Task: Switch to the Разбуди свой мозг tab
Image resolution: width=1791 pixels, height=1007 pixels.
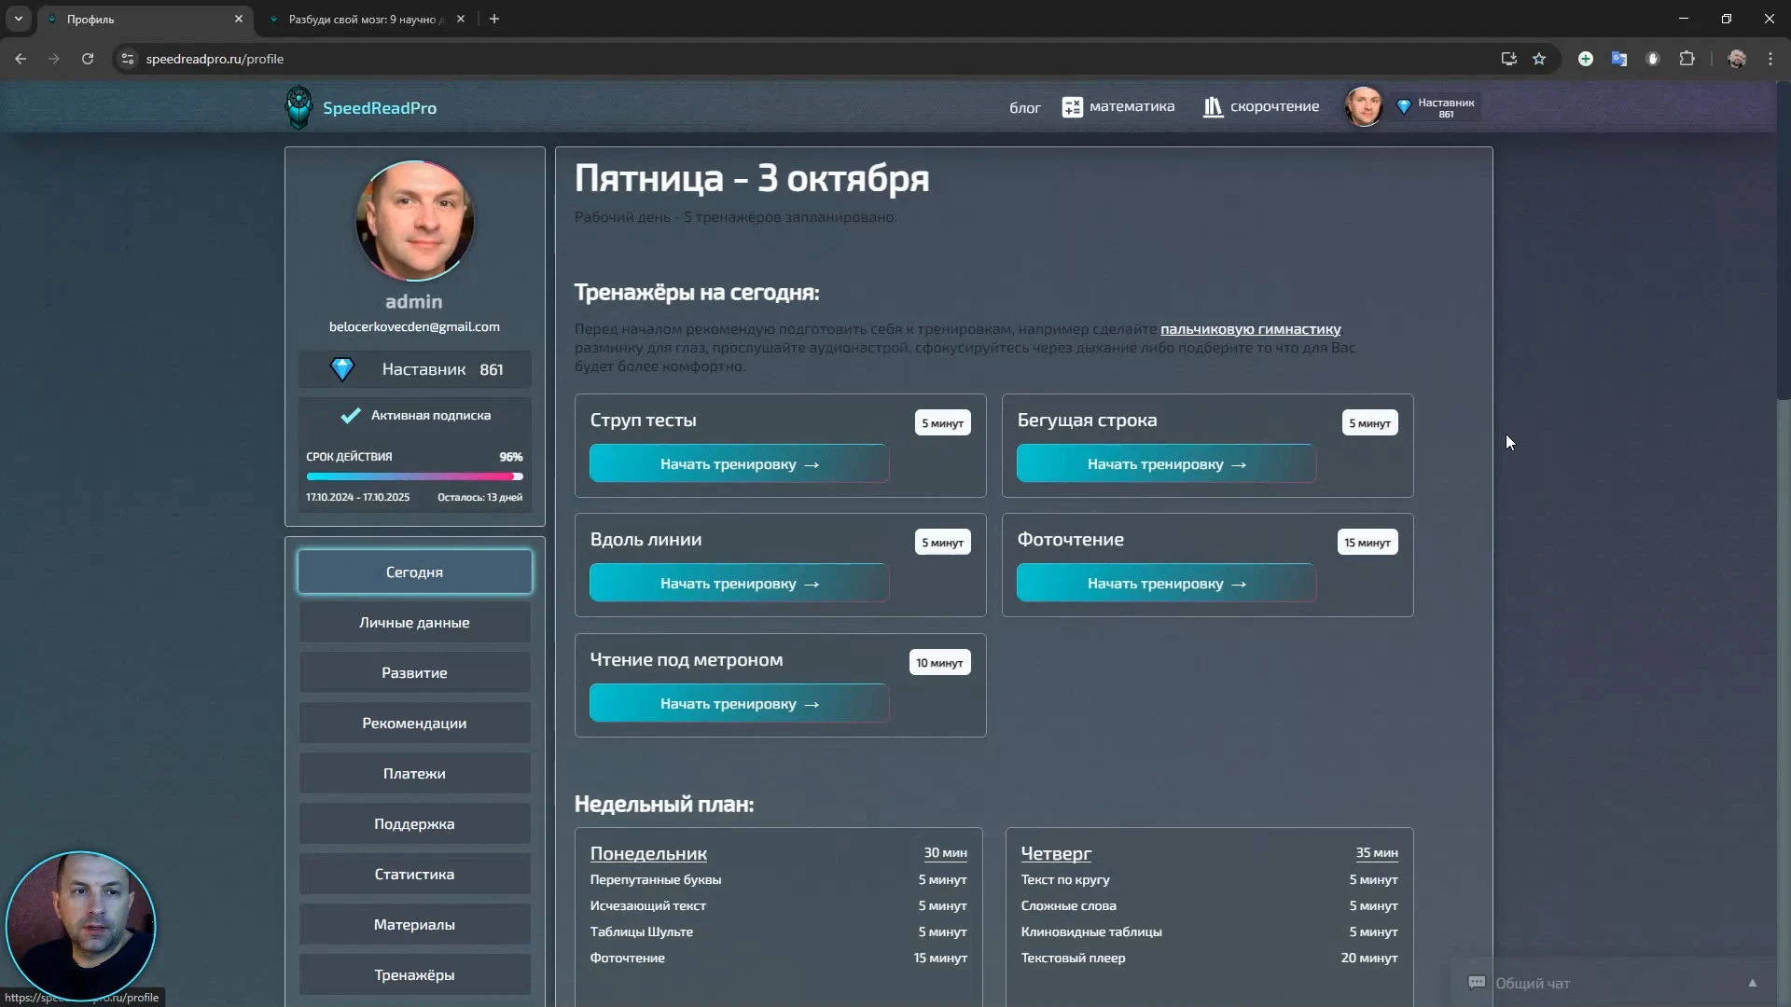Action: [x=366, y=19]
